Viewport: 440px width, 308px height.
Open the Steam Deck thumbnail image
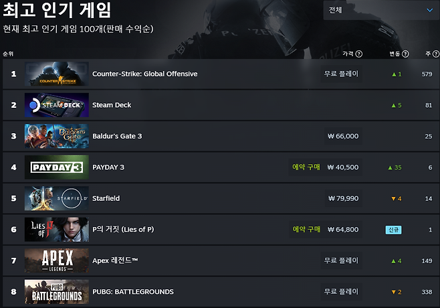(57, 105)
